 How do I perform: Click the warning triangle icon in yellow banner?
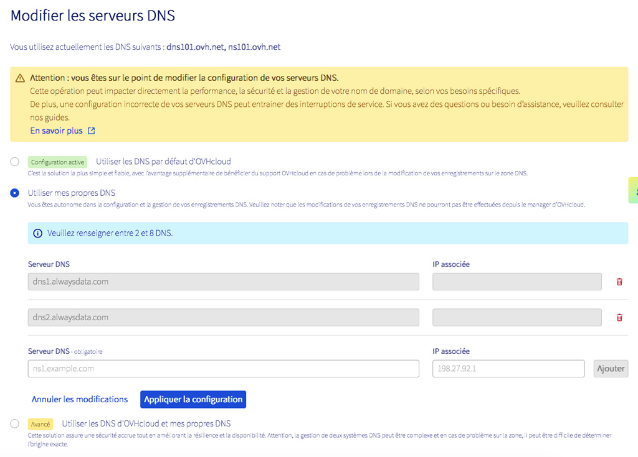(20, 78)
